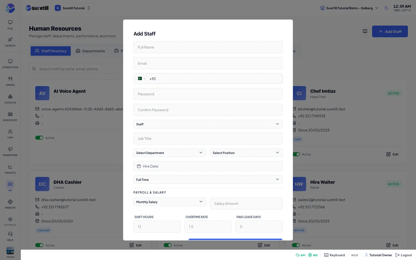The image size is (416, 260).
Task: Click the Job Title field
Action: point(208,138)
